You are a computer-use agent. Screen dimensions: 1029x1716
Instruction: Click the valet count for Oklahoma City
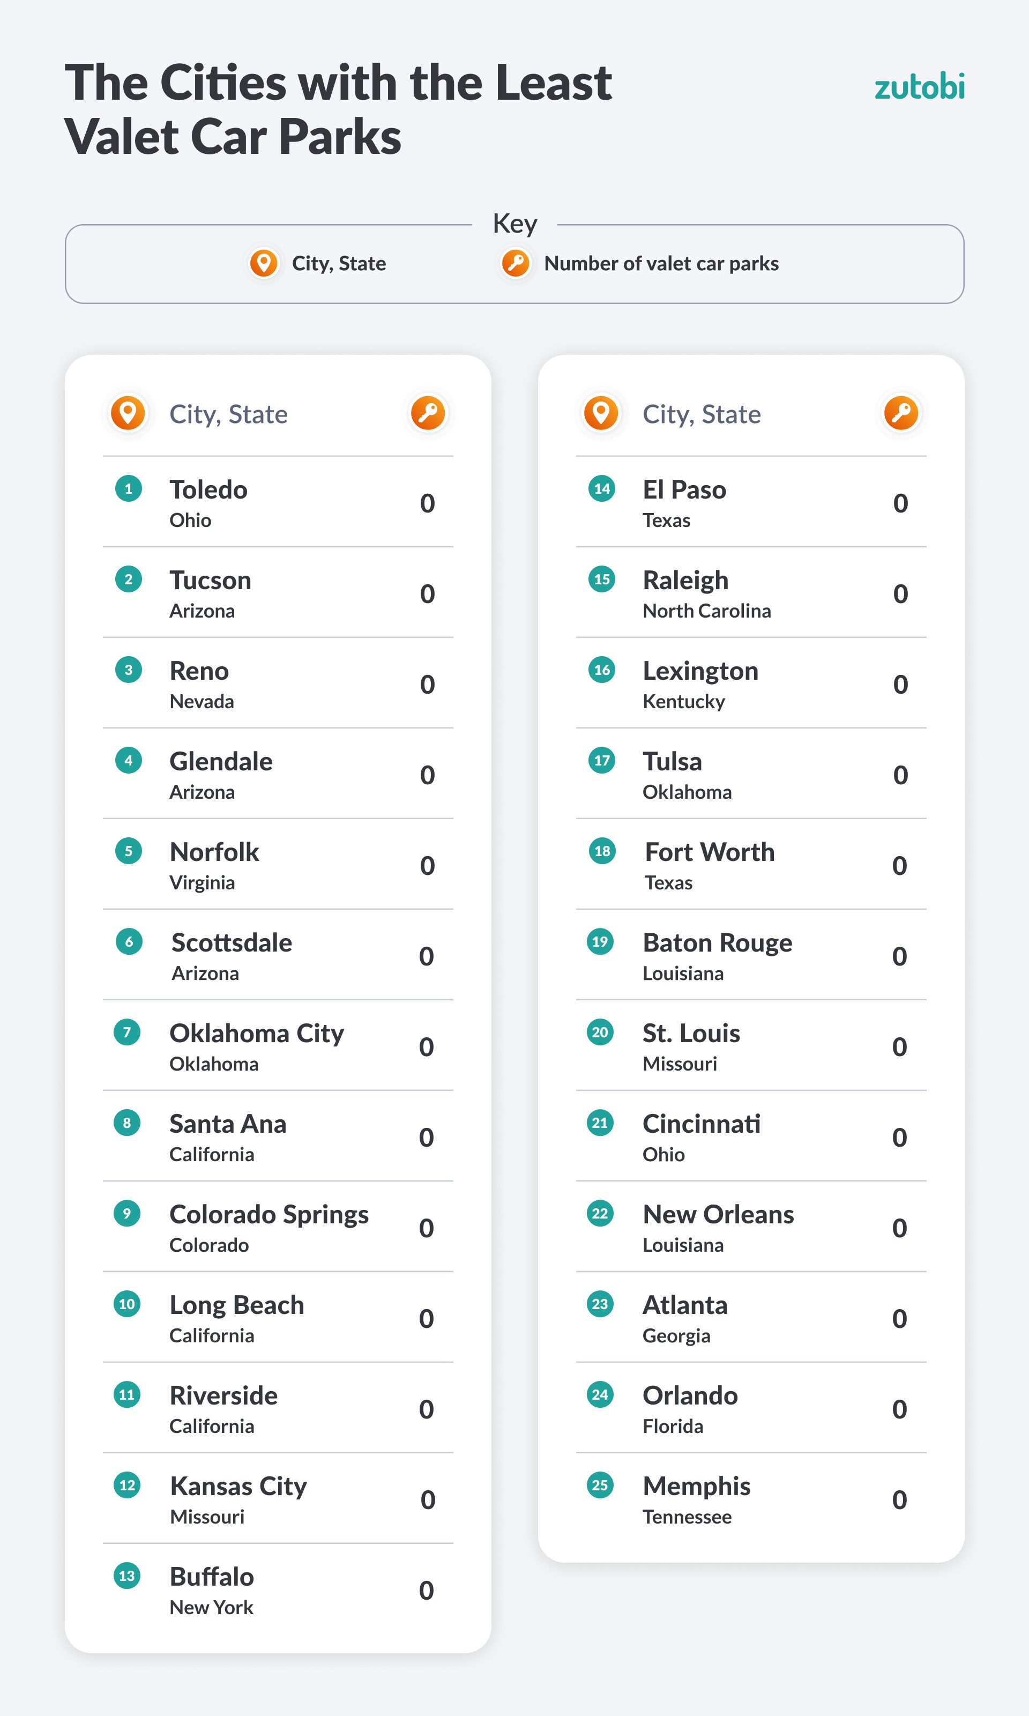427,1046
